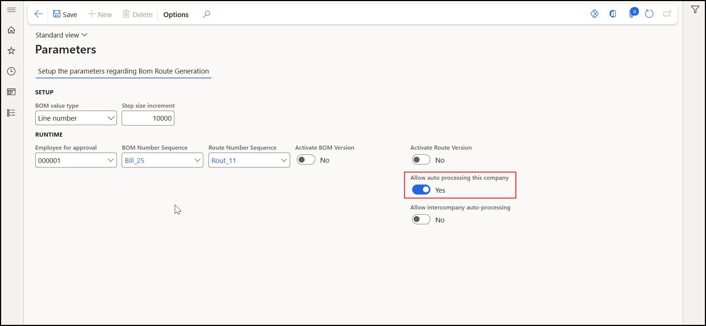Click the Bill_25 link value
Viewport: 706px width, 326px height.
click(135, 160)
